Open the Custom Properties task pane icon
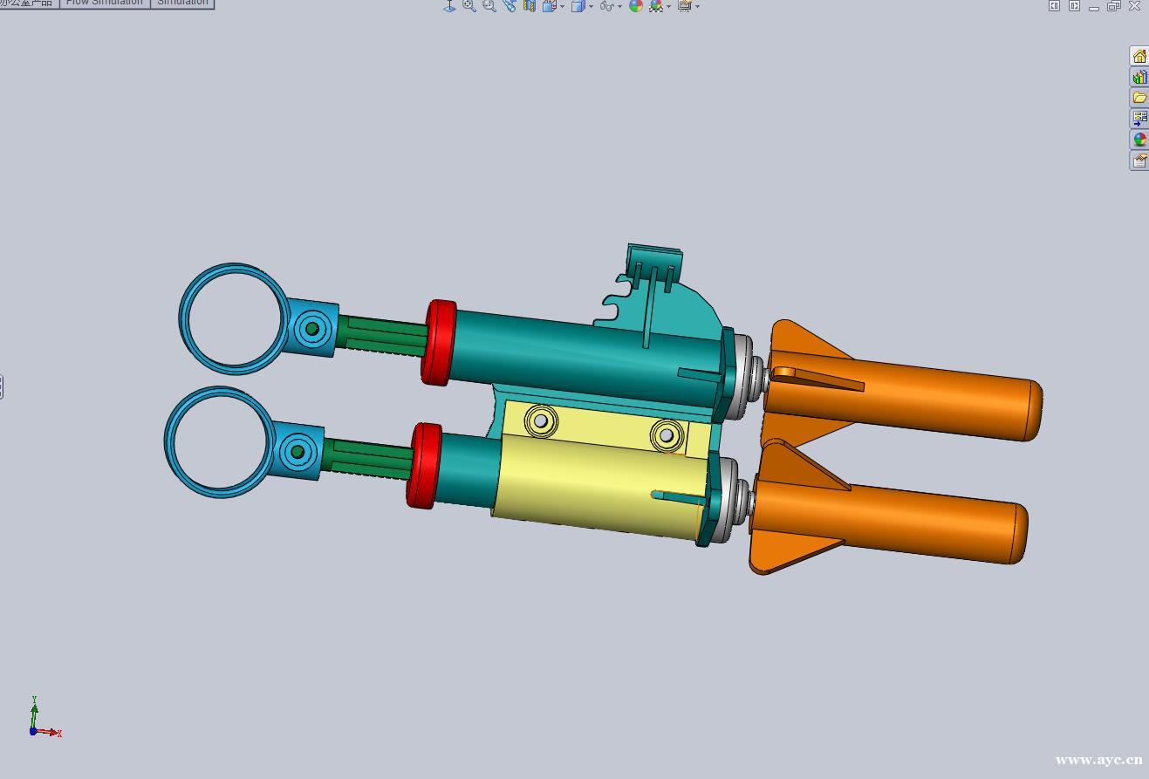Viewport: 1149px width, 779px height. coord(1139,160)
